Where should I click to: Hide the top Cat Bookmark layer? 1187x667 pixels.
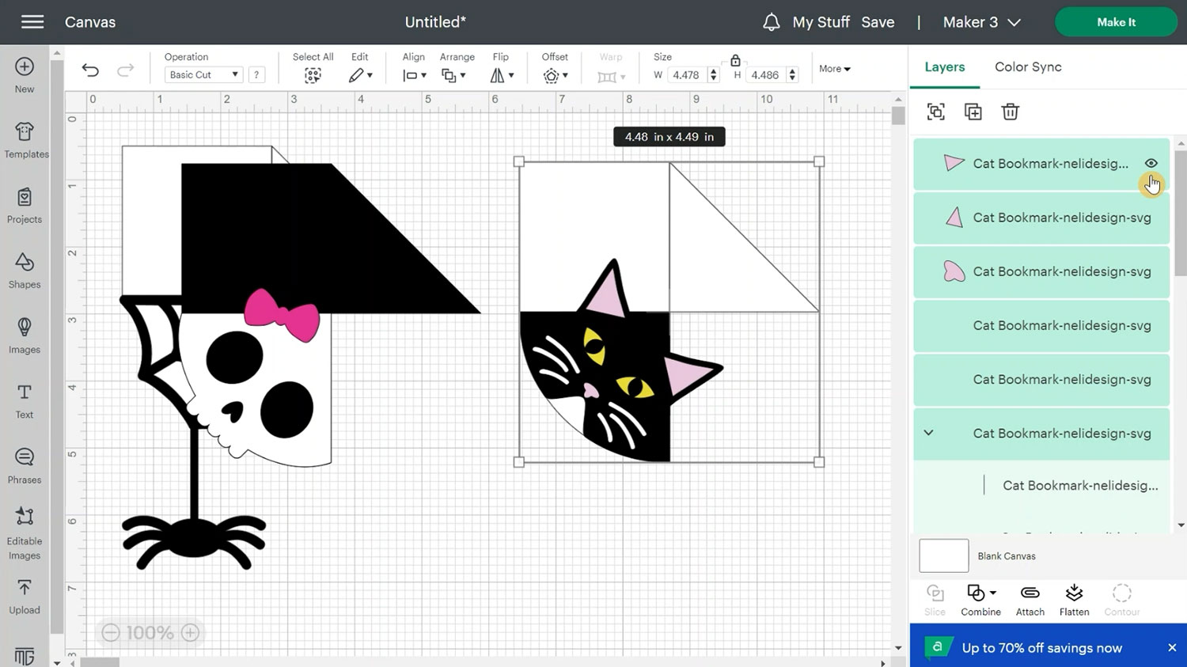(x=1151, y=164)
